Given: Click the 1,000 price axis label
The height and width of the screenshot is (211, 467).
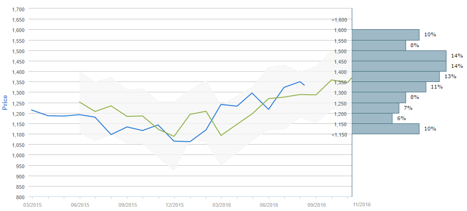Looking at the screenshot, I should click(x=17, y=155).
